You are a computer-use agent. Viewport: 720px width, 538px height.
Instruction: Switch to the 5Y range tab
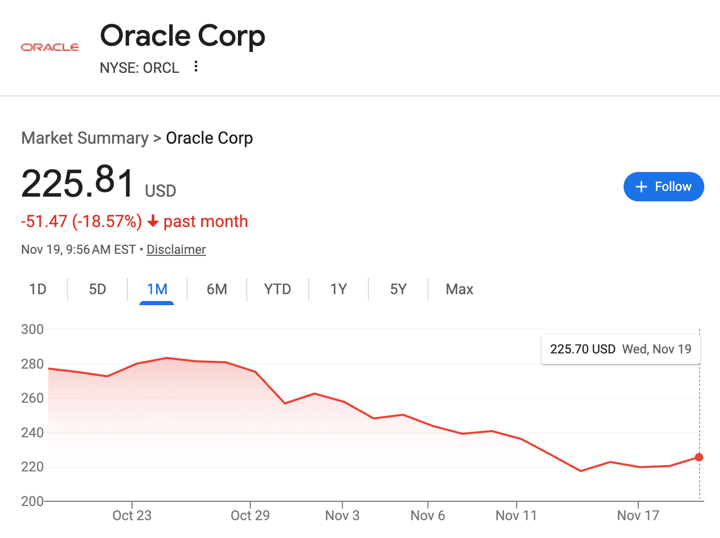click(398, 289)
